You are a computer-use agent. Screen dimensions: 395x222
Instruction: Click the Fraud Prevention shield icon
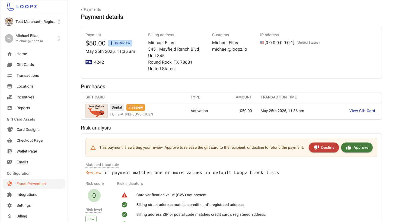pyautogui.click(x=9, y=184)
